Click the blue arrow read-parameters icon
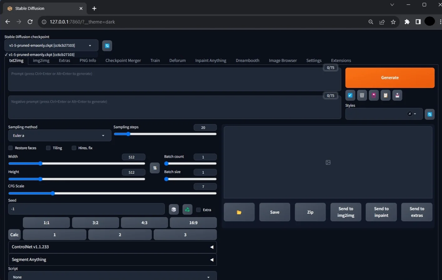The height and width of the screenshot is (280, 442). (350, 95)
